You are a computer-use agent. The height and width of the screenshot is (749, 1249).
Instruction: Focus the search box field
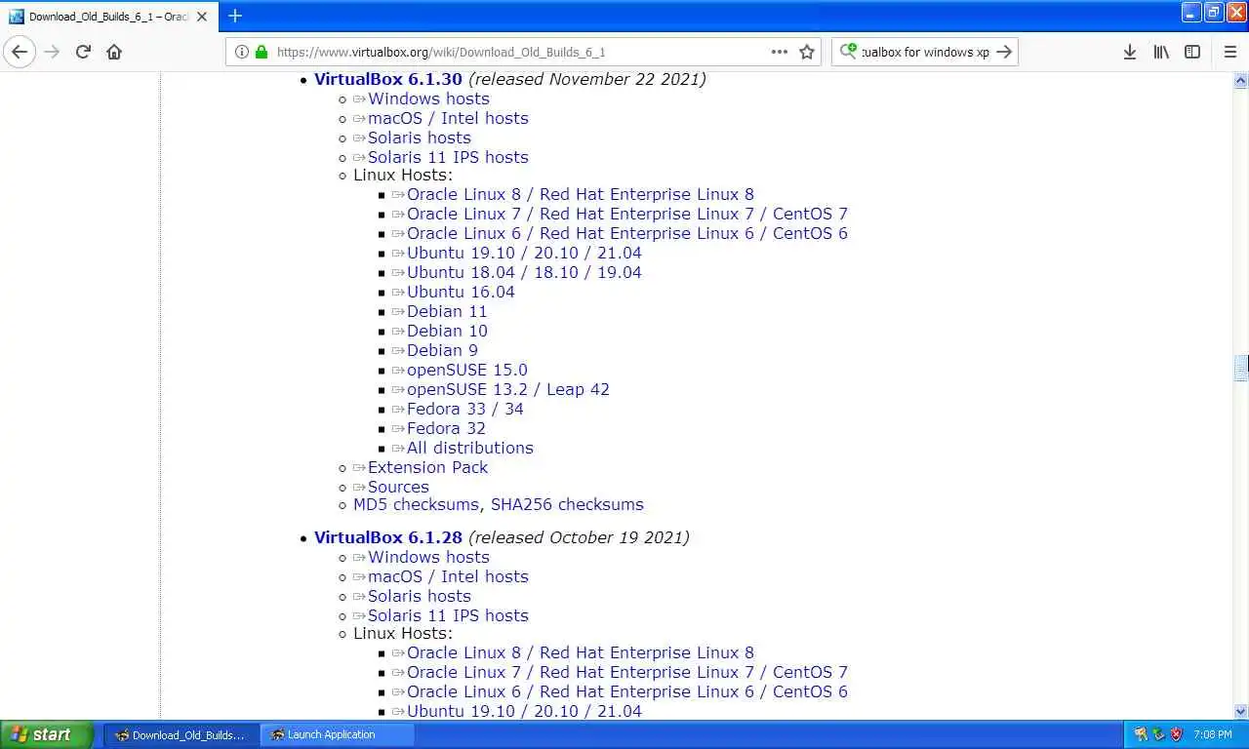(925, 52)
